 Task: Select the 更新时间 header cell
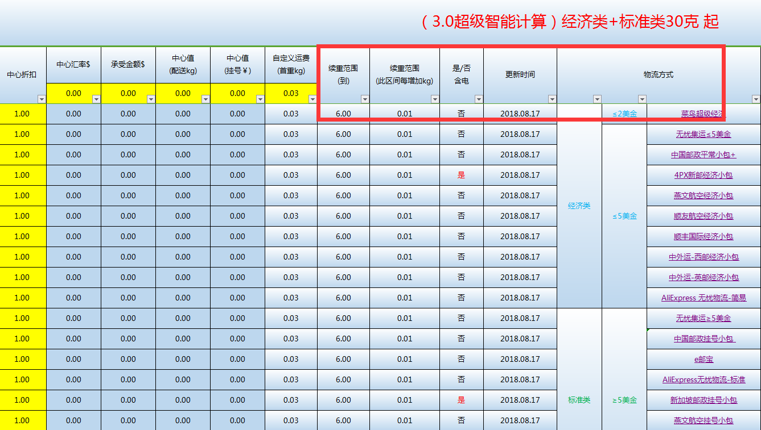(520, 75)
